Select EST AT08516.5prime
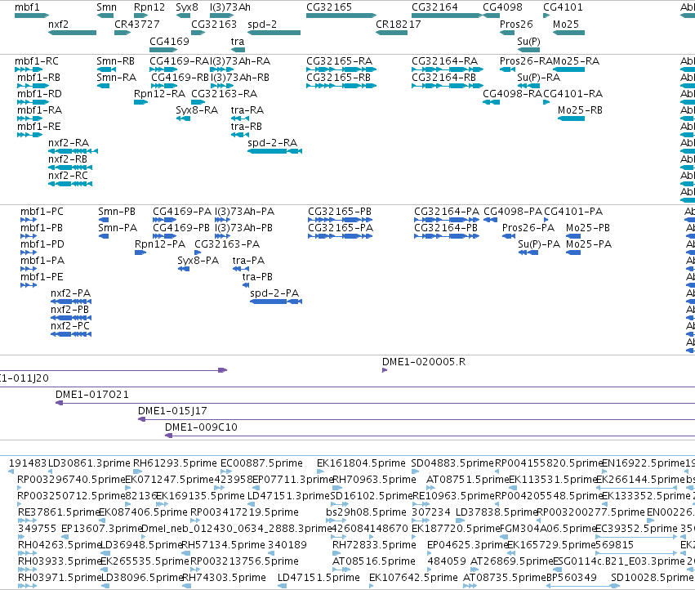This screenshot has height=590, width=695. (374, 561)
